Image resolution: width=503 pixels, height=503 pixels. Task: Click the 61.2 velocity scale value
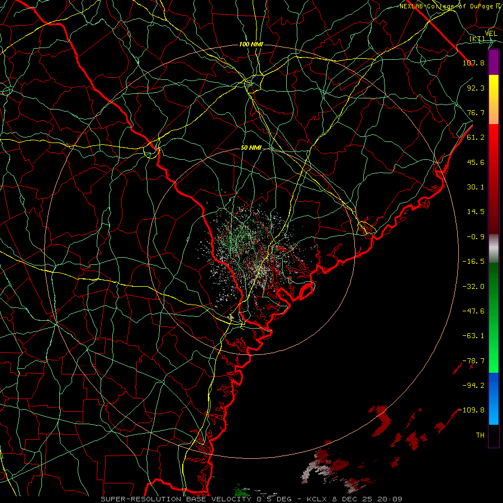[476, 137]
